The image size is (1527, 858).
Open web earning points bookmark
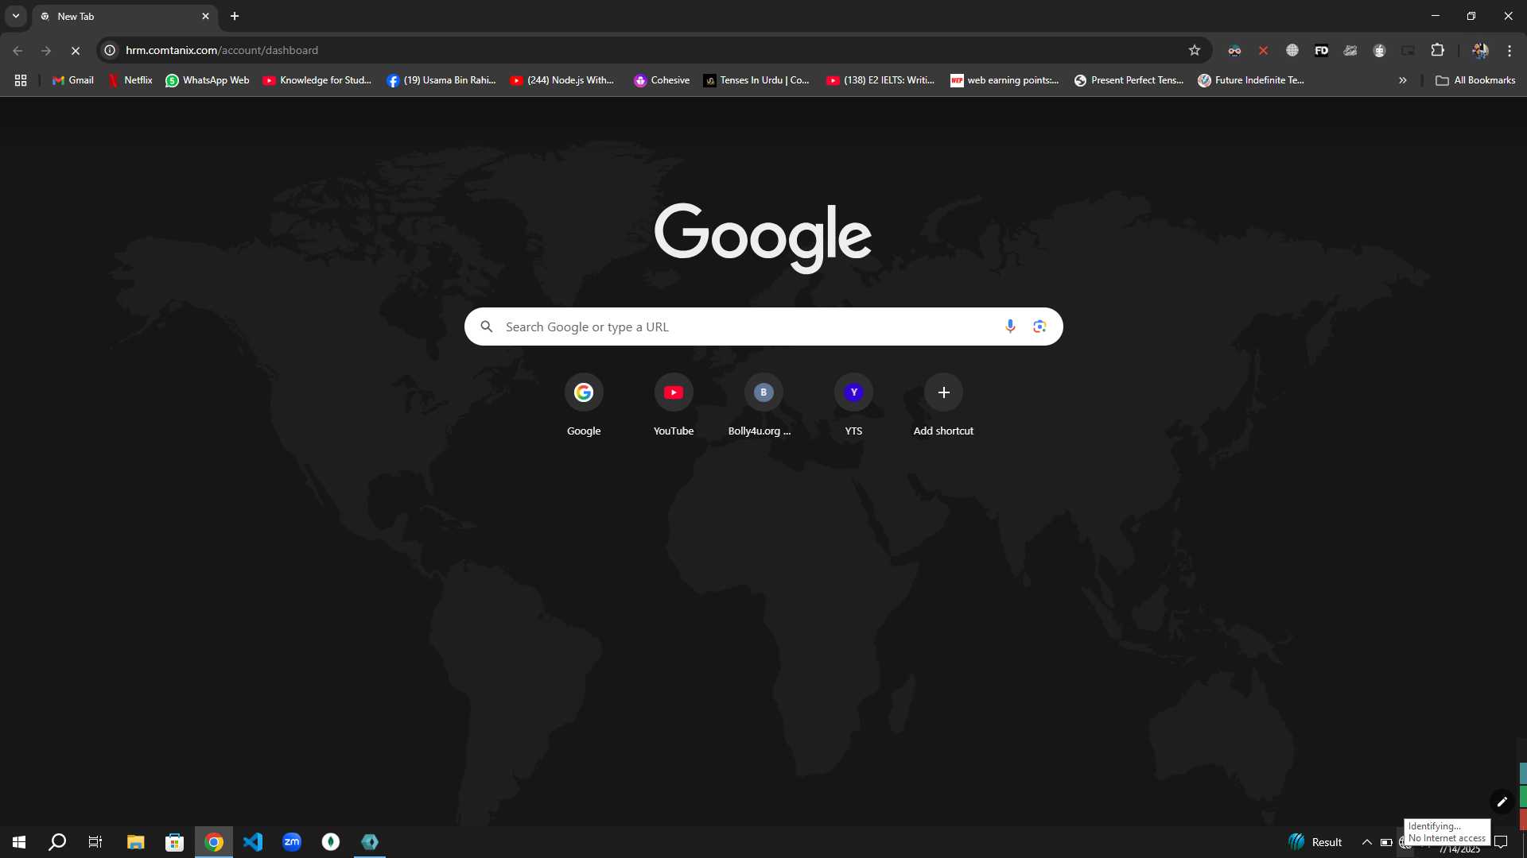tap(1004, 80)
